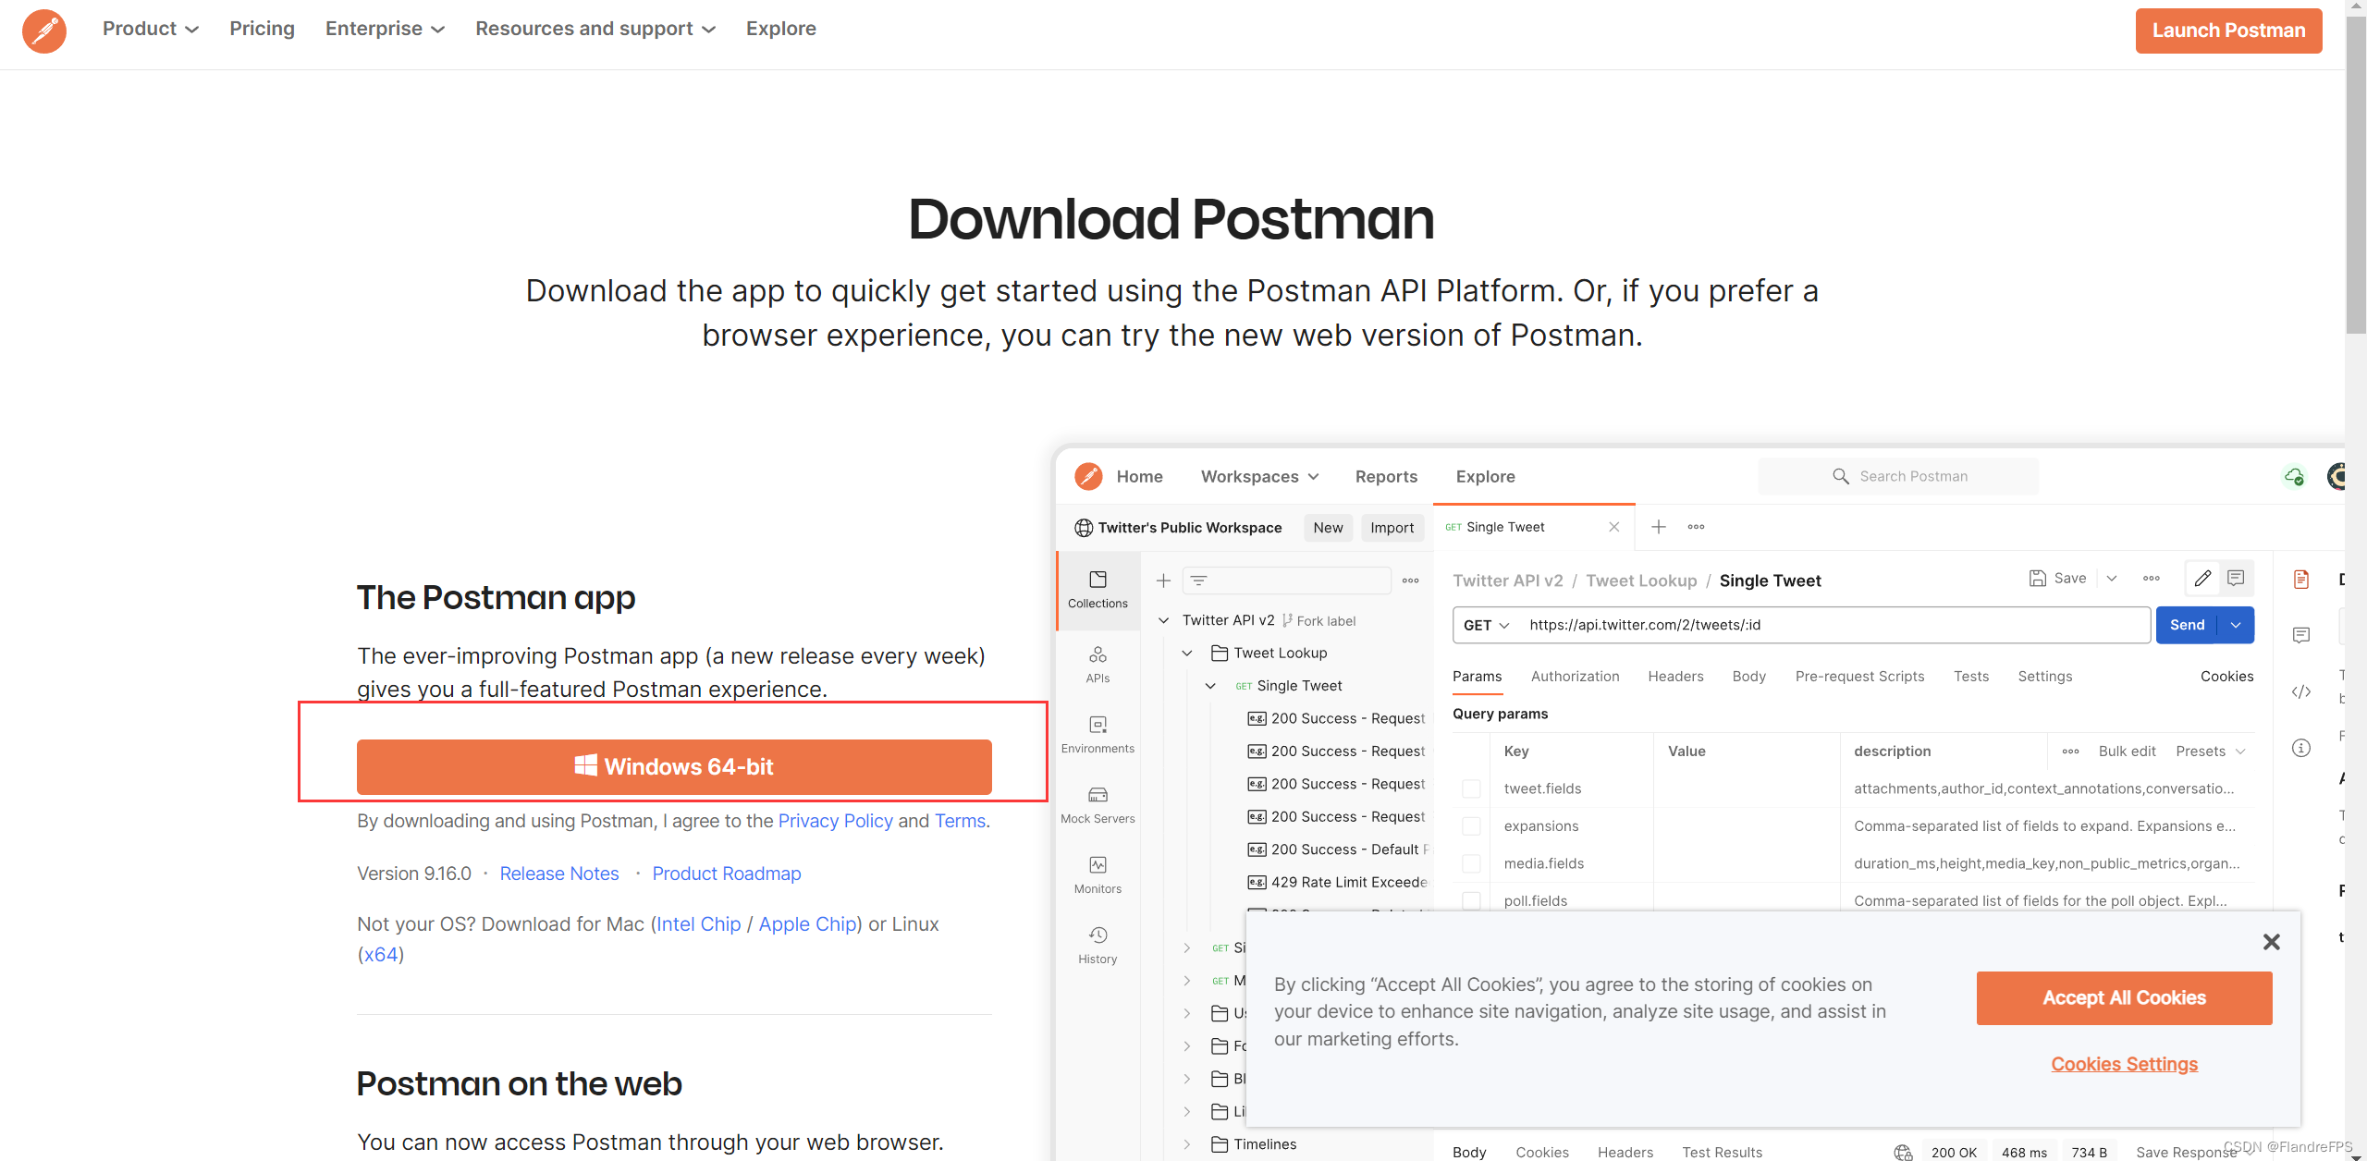Open History sidebar icon
Image resolution: width=2367 pixels, height=1161 pixels.
[x=1098, y=945]
